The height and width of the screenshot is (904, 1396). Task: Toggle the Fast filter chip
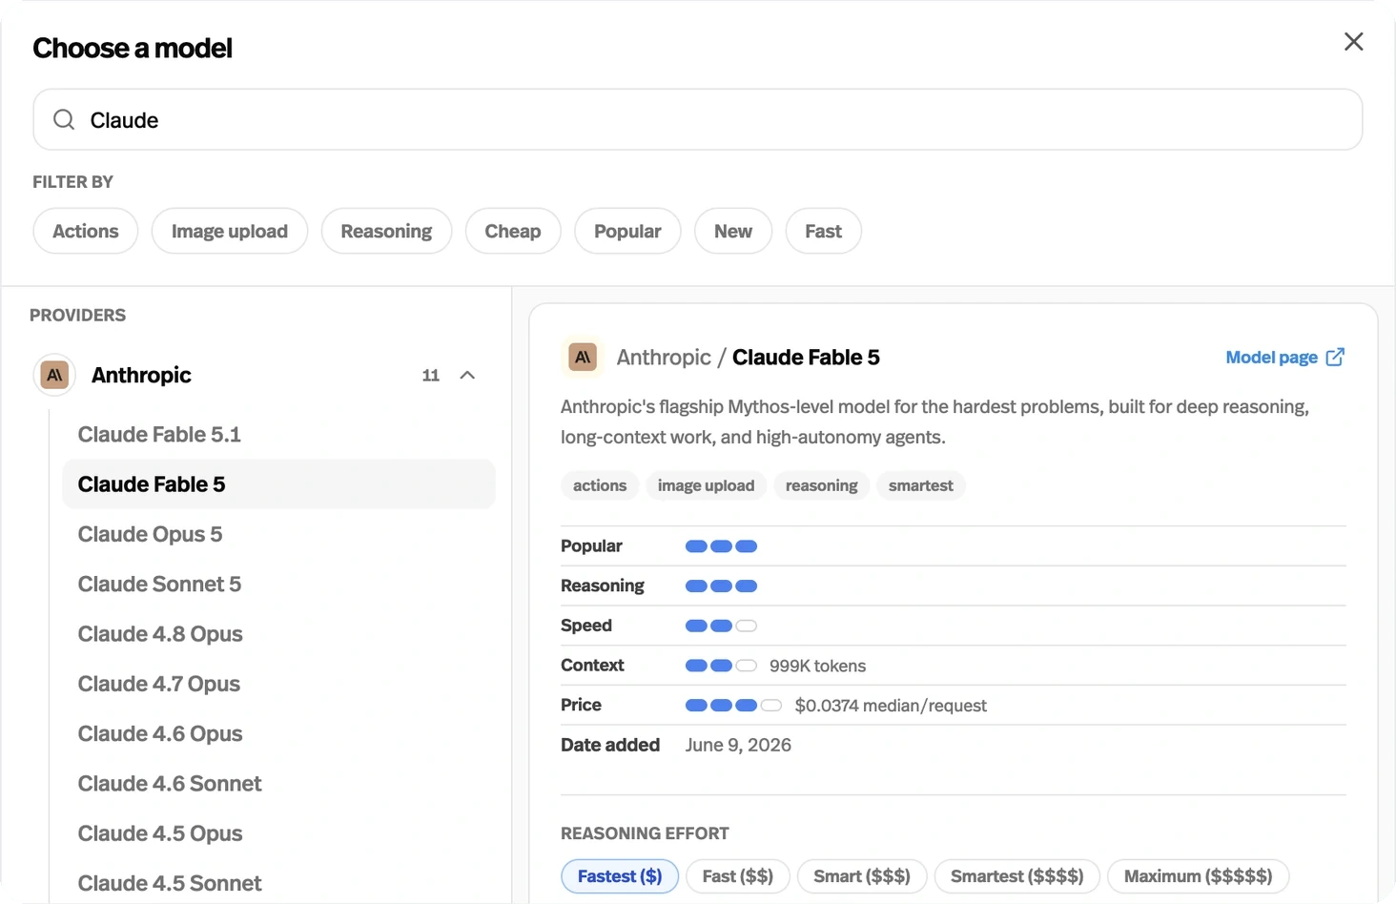(824, 231)
